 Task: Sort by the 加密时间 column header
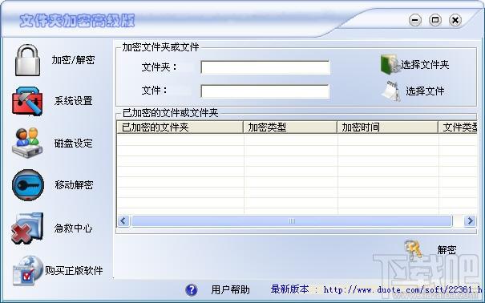(x=387, y=127)
